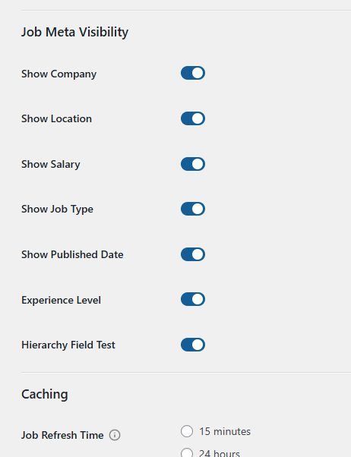Click the Show Published Date label
The width and height of the screenshot is (351, 457).
point(72,254)
